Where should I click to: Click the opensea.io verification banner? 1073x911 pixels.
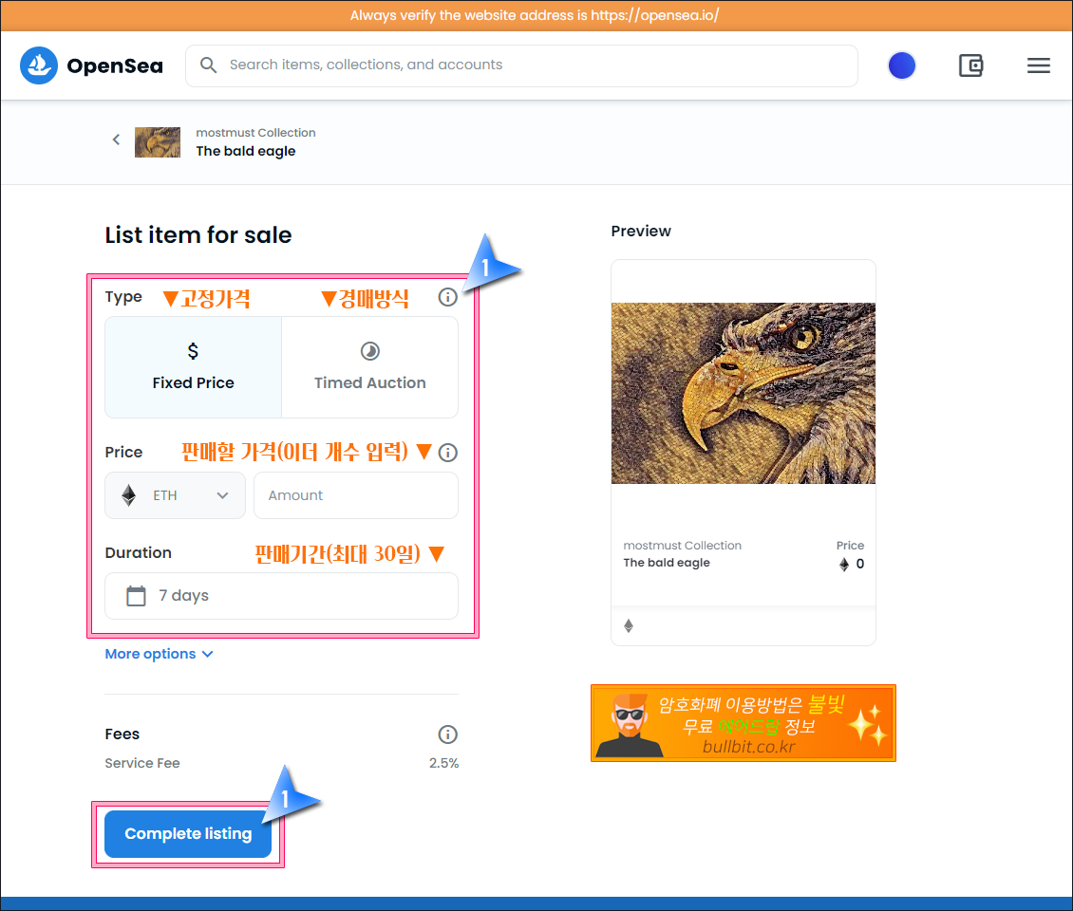[535, 15]
